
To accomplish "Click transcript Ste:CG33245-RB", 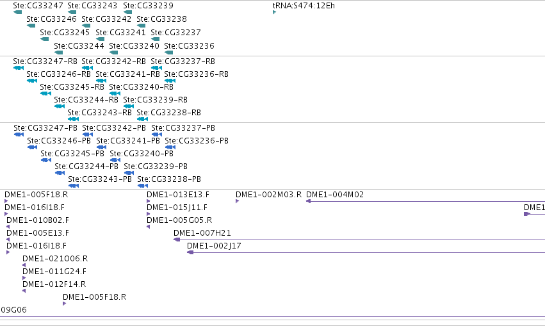I will (72, 87).
